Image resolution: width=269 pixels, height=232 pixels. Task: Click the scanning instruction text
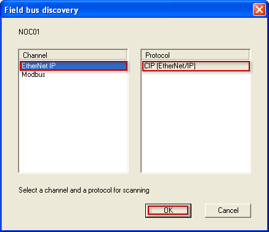[x=84, y=190]
